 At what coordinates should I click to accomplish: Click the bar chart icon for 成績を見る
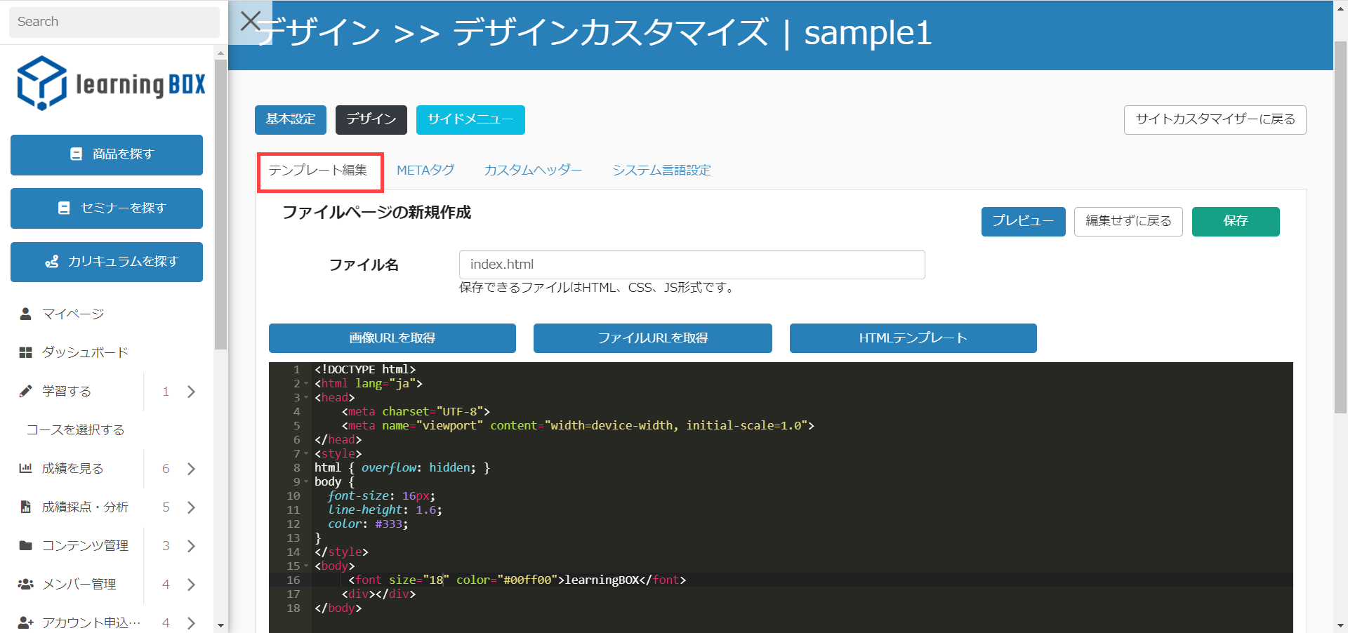tap(26, 468)
